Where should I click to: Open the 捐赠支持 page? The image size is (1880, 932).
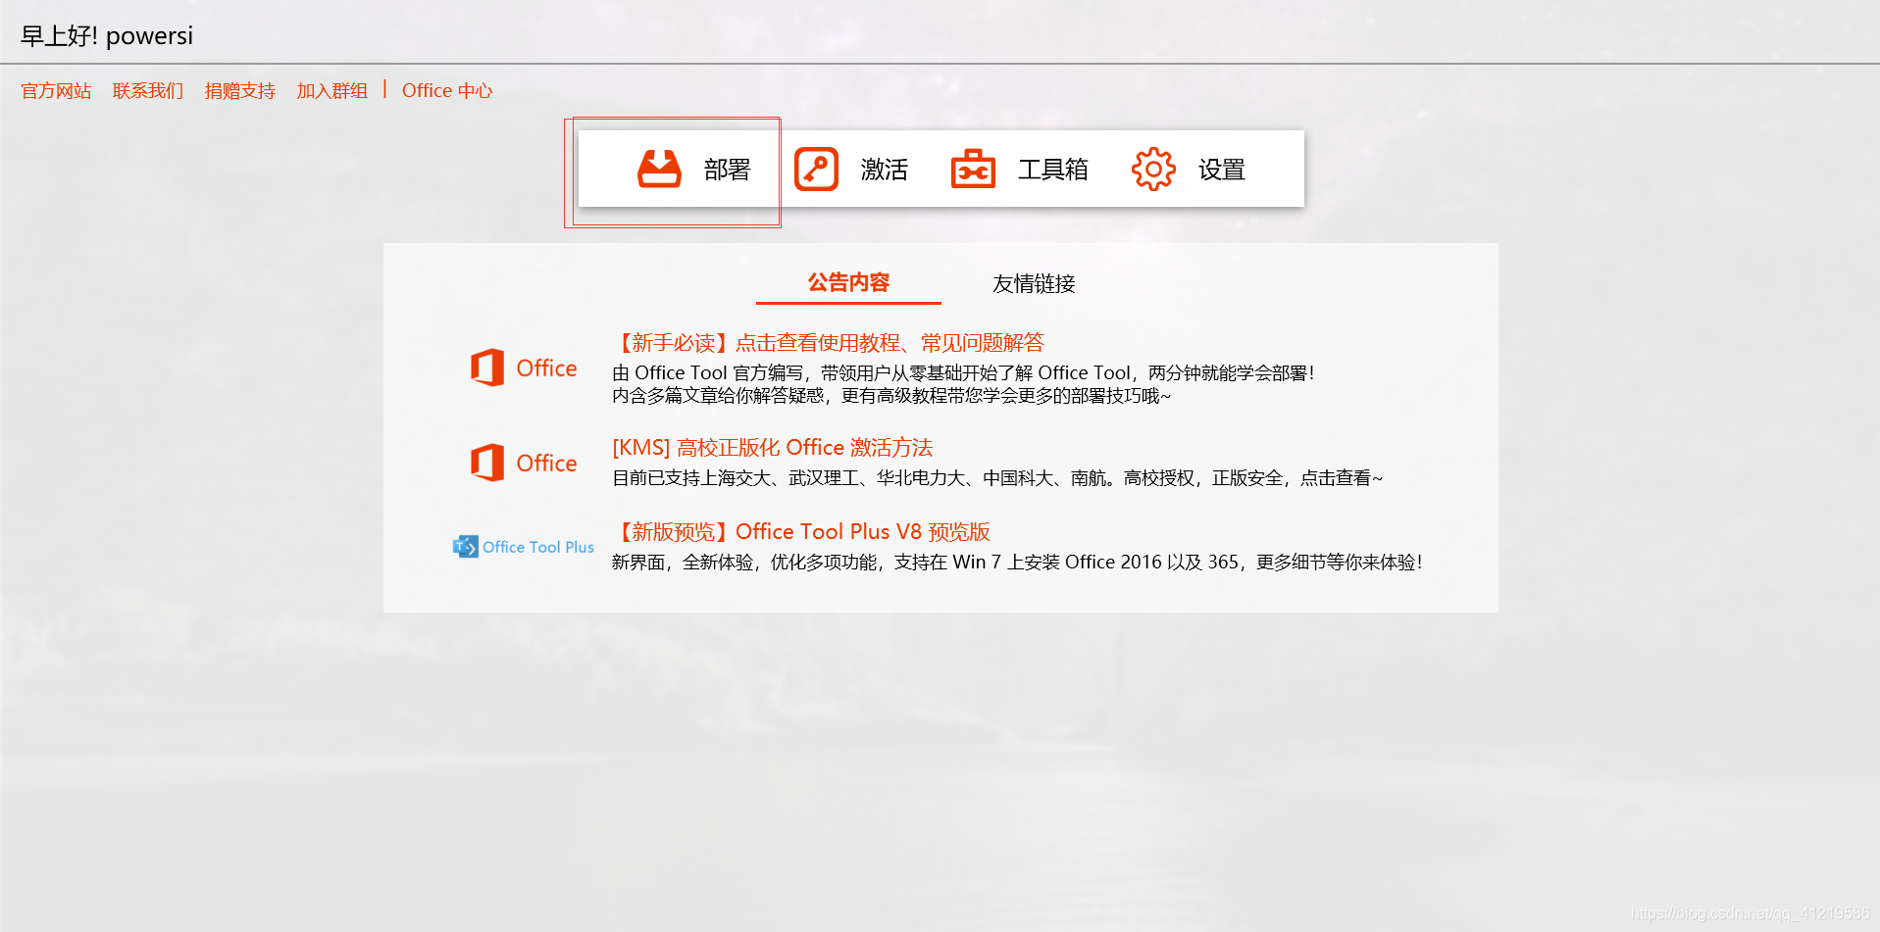pos(239,90)
